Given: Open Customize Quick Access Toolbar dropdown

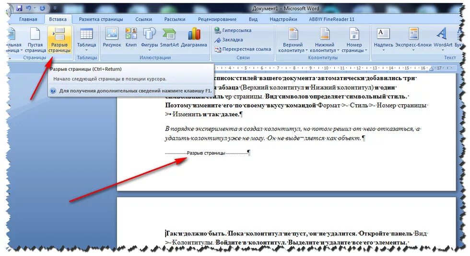Looking at the screenshot, I should pos(55,9).
